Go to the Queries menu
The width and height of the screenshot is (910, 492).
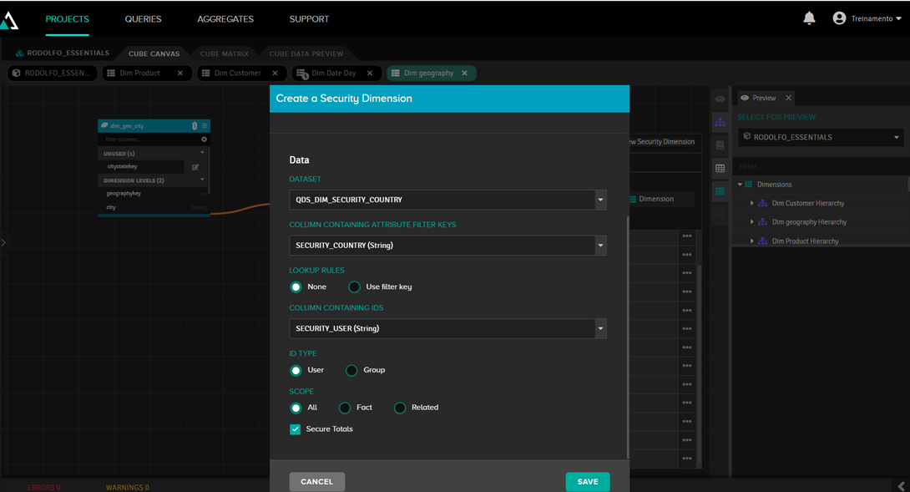143,19
